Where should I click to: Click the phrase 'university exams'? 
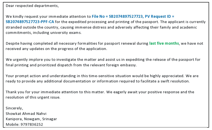coord(66,33)
